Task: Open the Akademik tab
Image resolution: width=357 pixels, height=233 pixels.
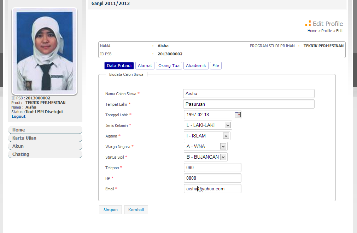Action: (196, 65)
